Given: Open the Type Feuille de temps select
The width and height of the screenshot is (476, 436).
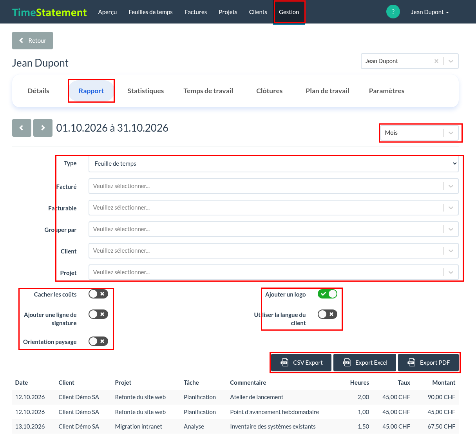Looking at the screenshot, I should pyautogui.click(x=273, y=164).
